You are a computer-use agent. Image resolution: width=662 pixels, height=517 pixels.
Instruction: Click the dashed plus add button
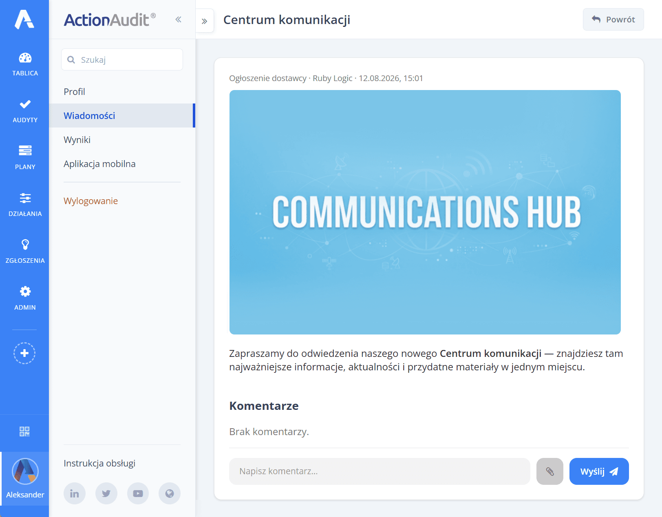pos(24,353)
